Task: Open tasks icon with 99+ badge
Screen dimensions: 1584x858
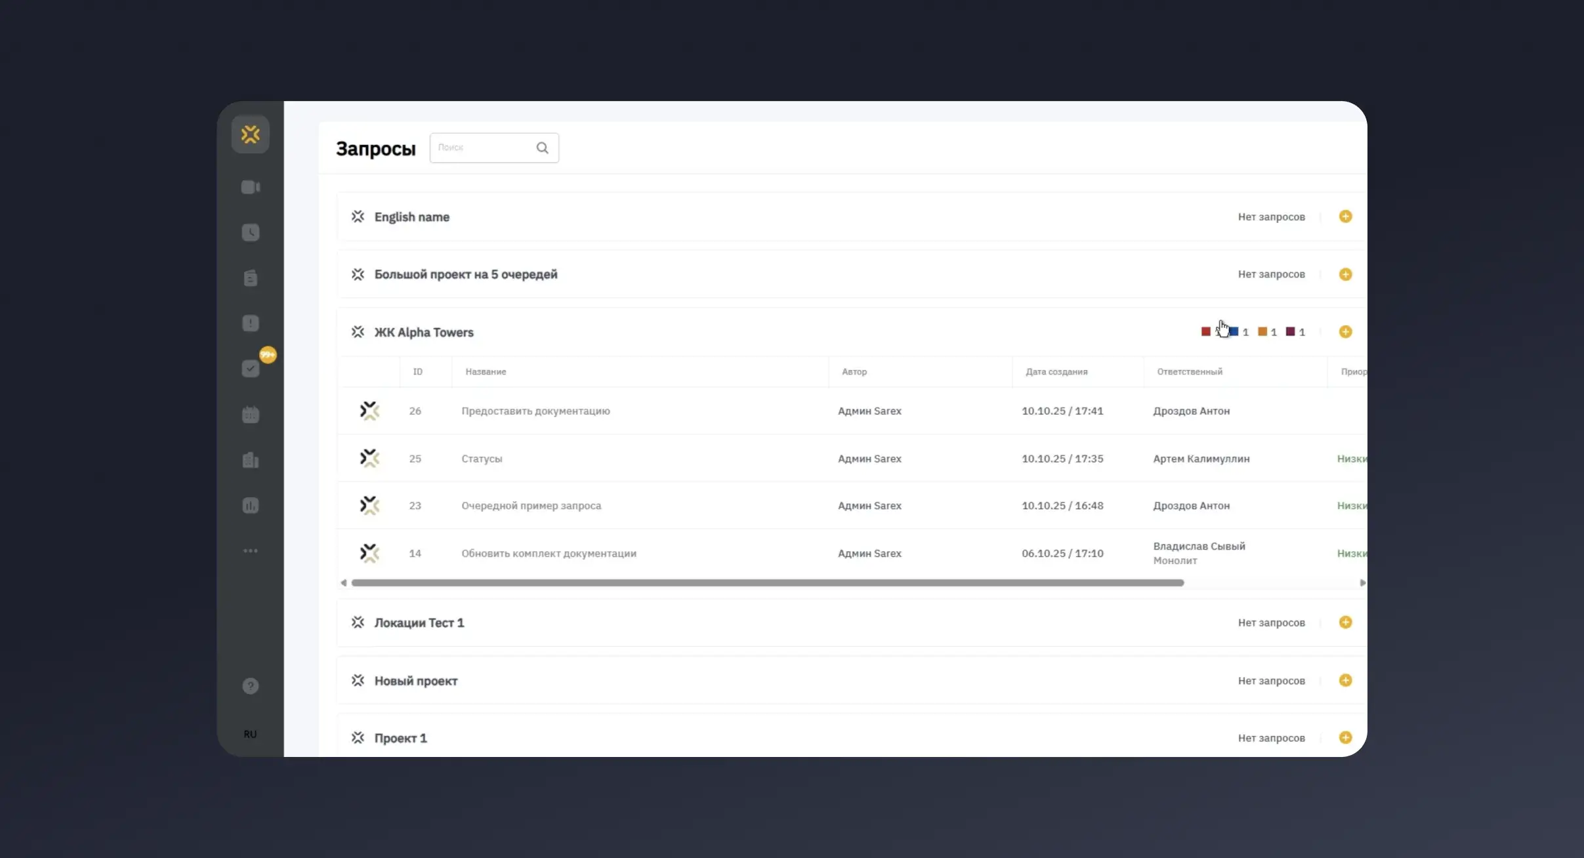Action: (251, 368)
